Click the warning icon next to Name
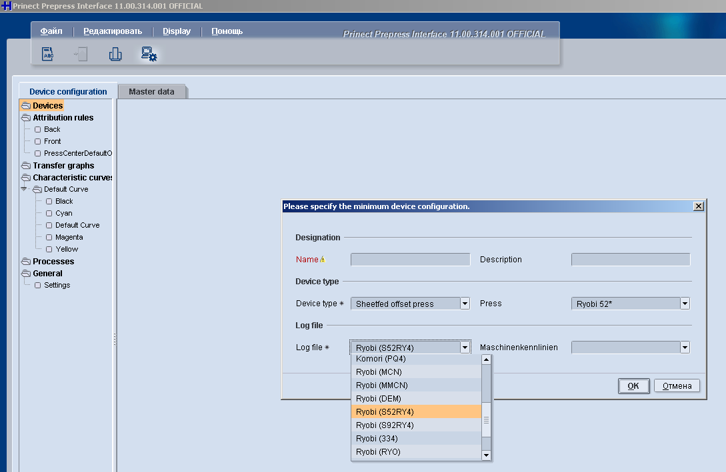 click(x=323, y=260)
